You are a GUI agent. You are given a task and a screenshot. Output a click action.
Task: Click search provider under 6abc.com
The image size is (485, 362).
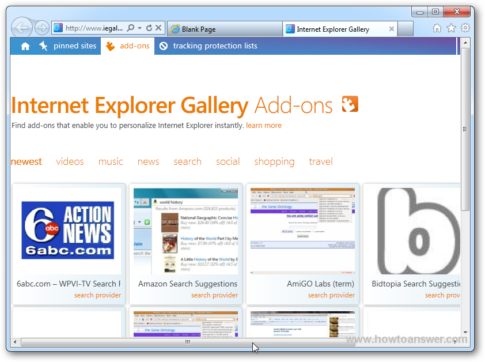[x=97, y=295]
